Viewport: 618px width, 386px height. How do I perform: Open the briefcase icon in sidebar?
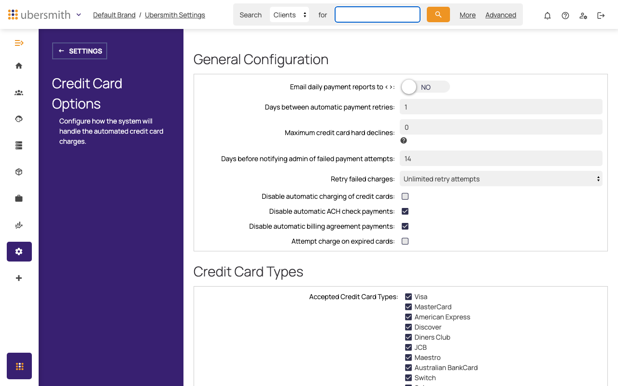19,198
